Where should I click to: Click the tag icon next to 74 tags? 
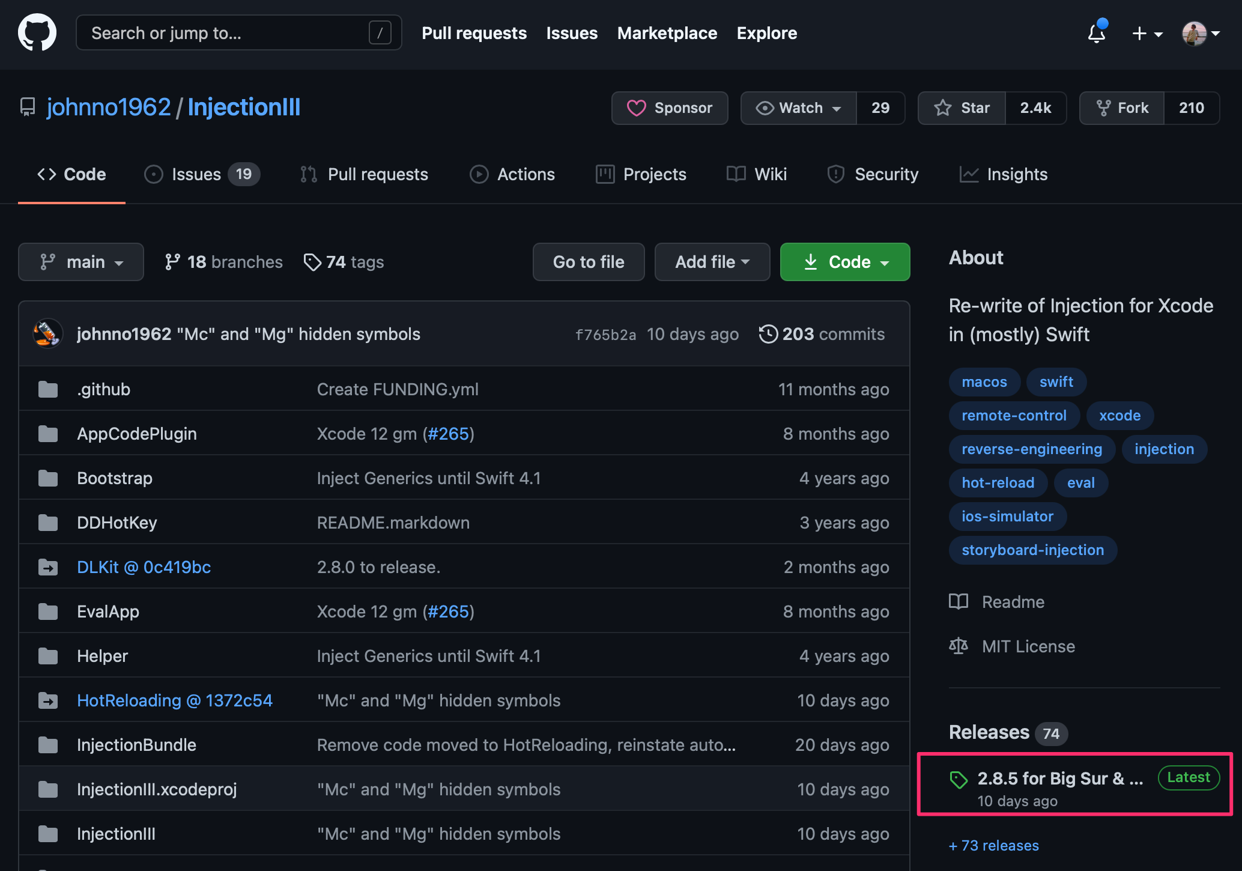tap(312, 262)
